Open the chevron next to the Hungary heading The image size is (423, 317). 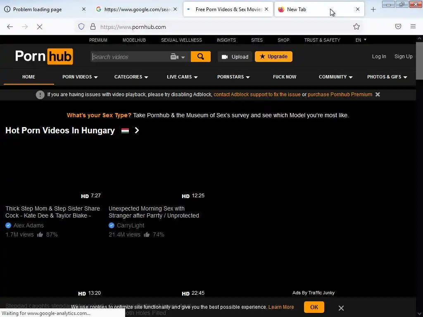click(137, 130)
